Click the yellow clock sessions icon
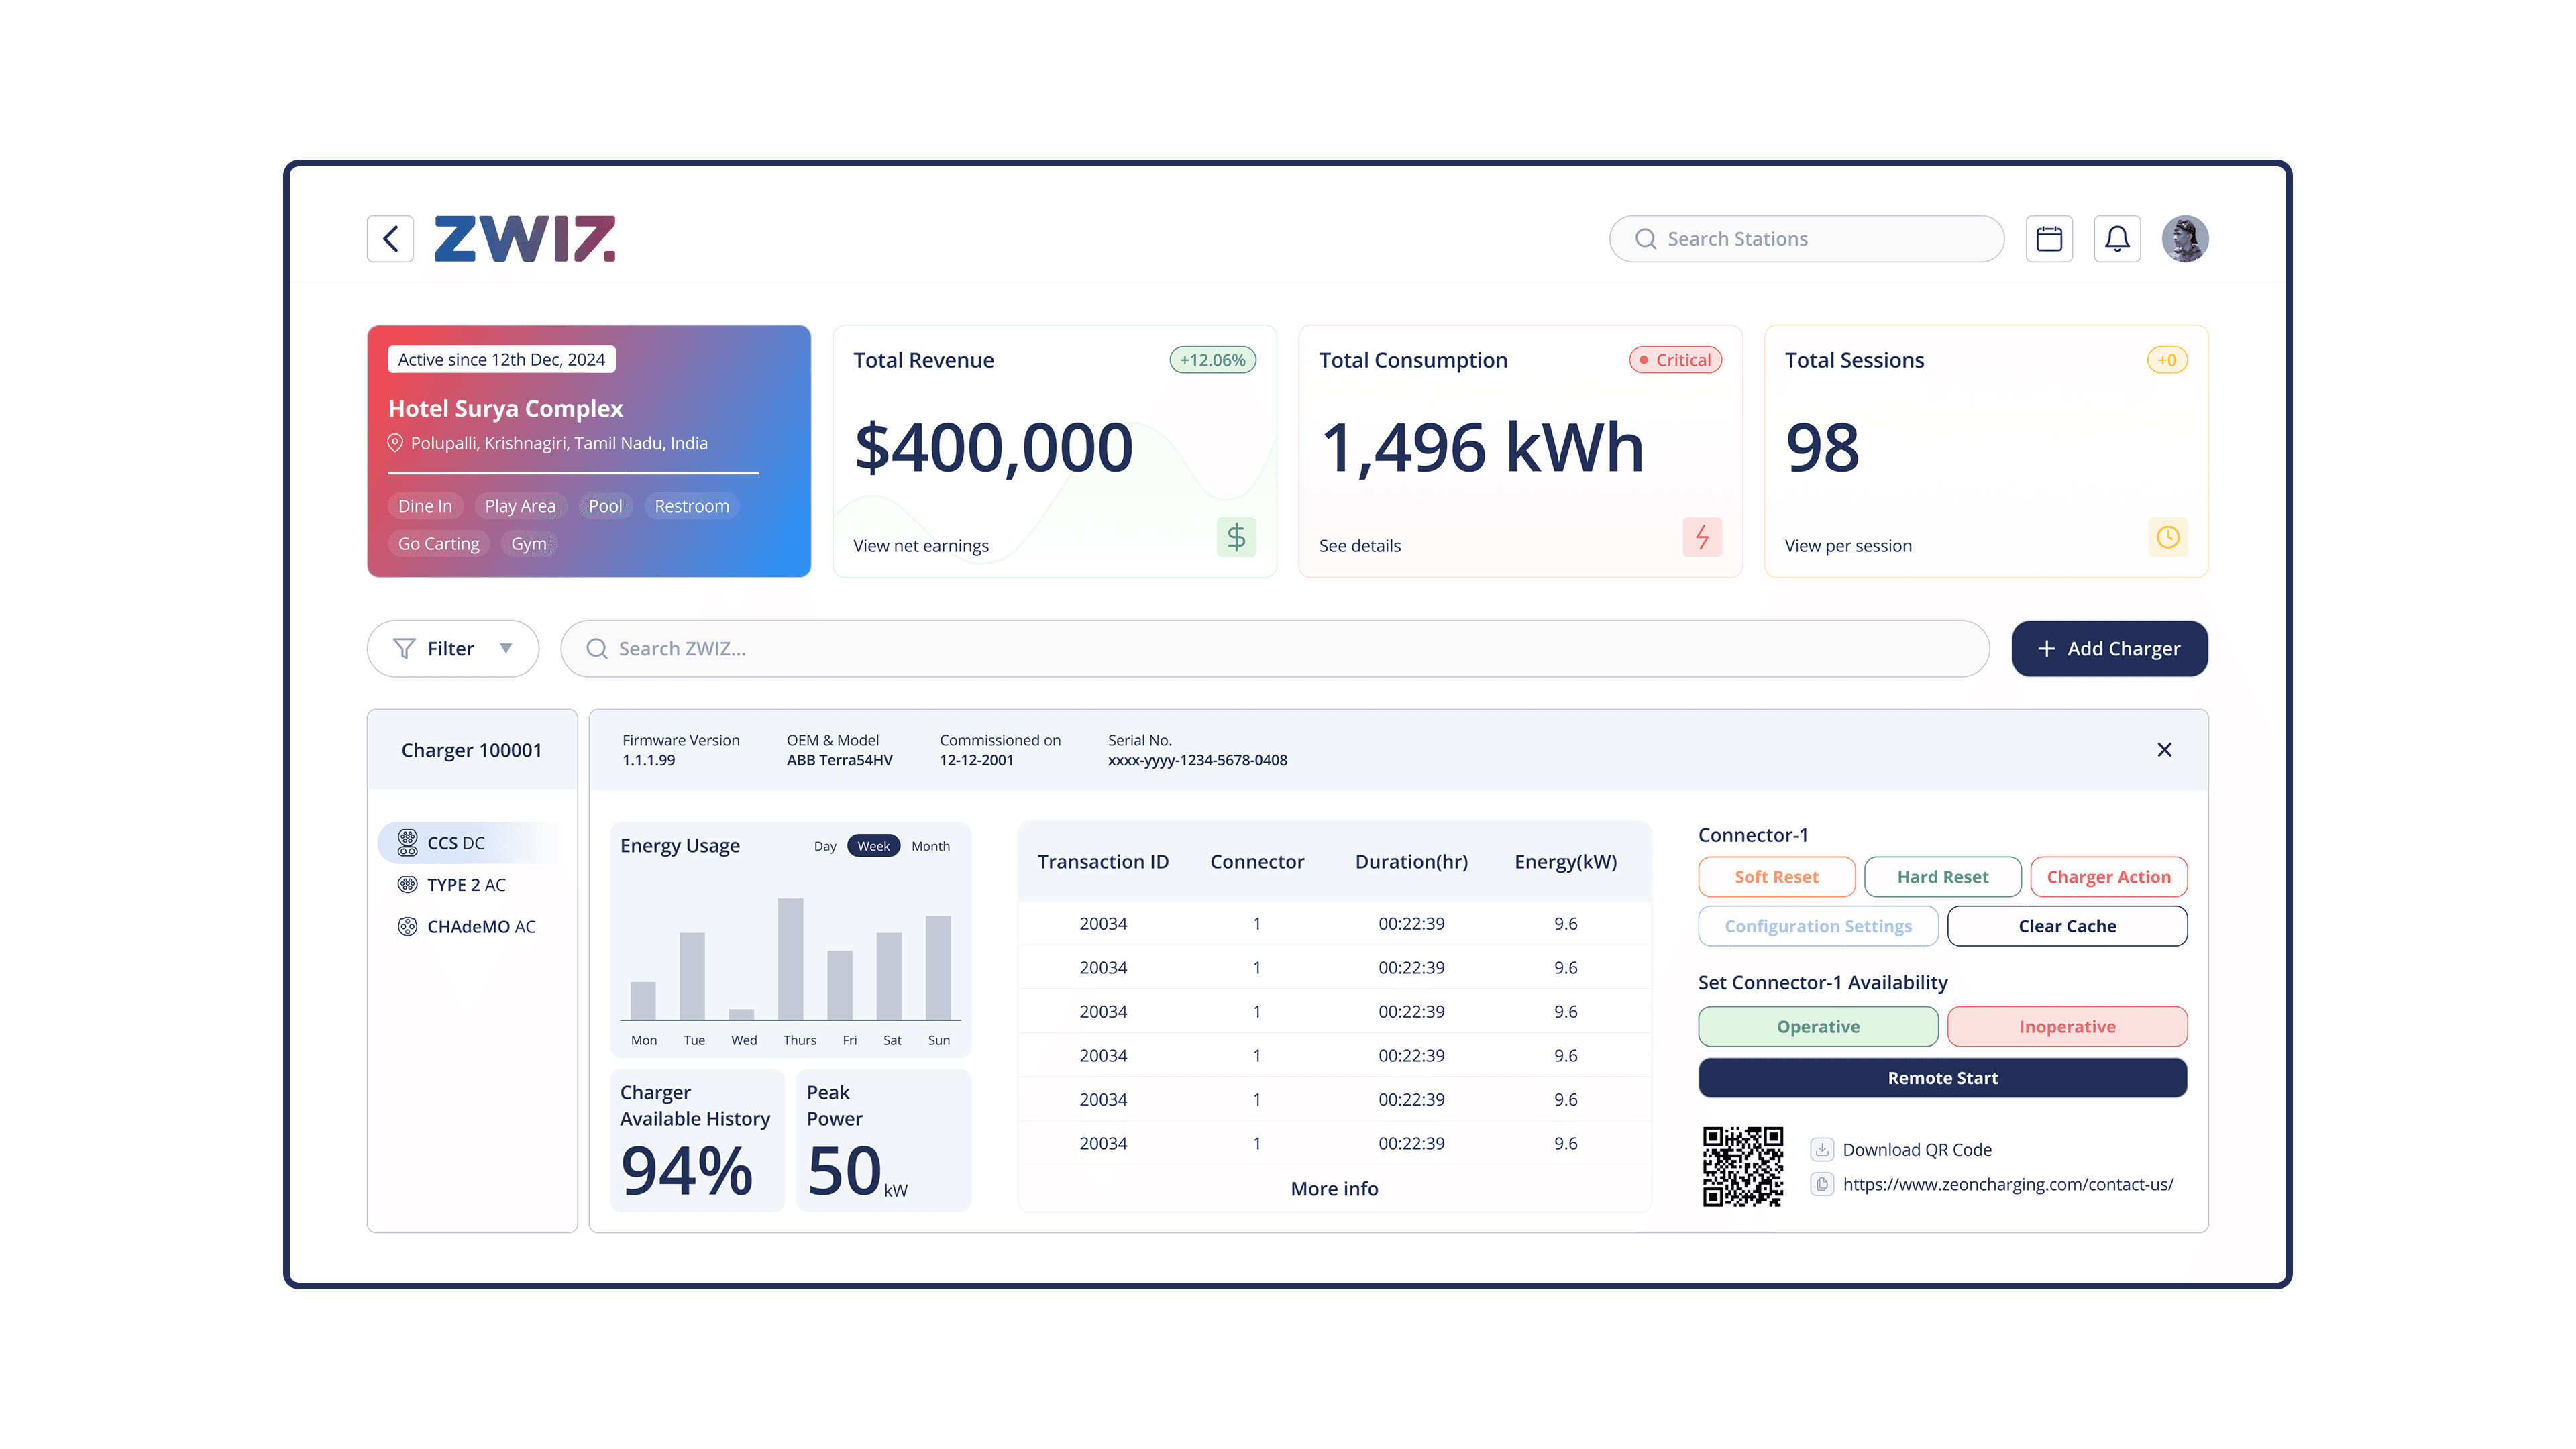The width and height of the screenshot is (2576, 1449). 2167,537
